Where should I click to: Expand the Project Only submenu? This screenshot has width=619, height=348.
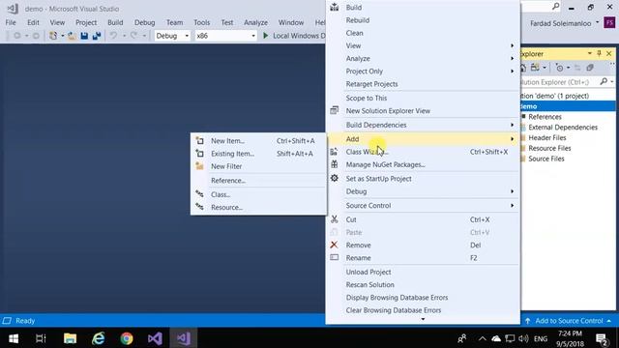[x=423, y=72]
